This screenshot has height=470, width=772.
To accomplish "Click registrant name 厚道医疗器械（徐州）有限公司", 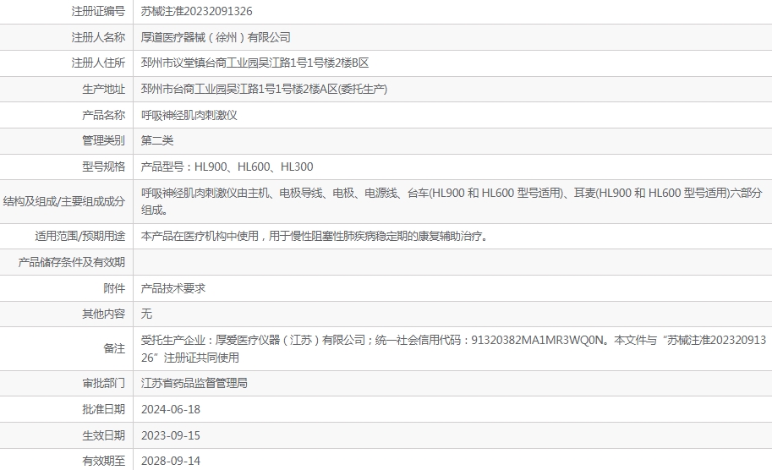I will coord(216,37).
